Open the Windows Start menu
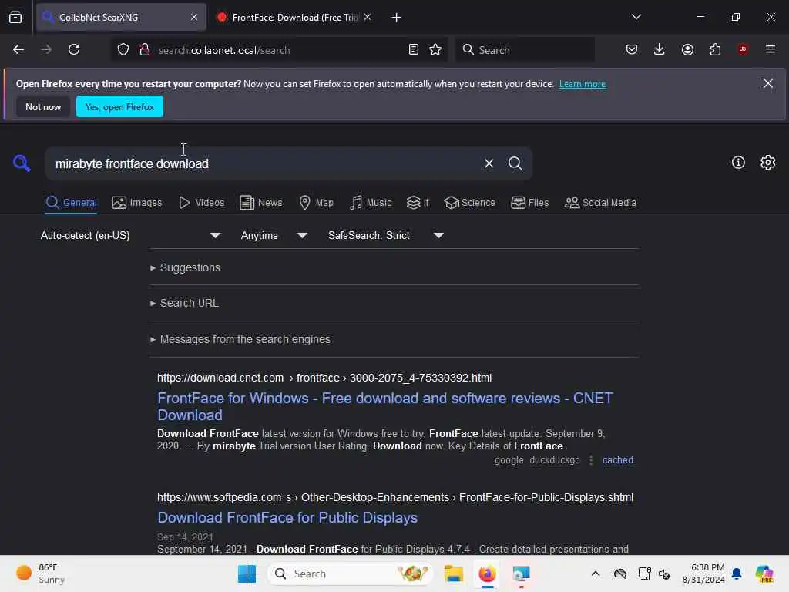 coord(247,573)
